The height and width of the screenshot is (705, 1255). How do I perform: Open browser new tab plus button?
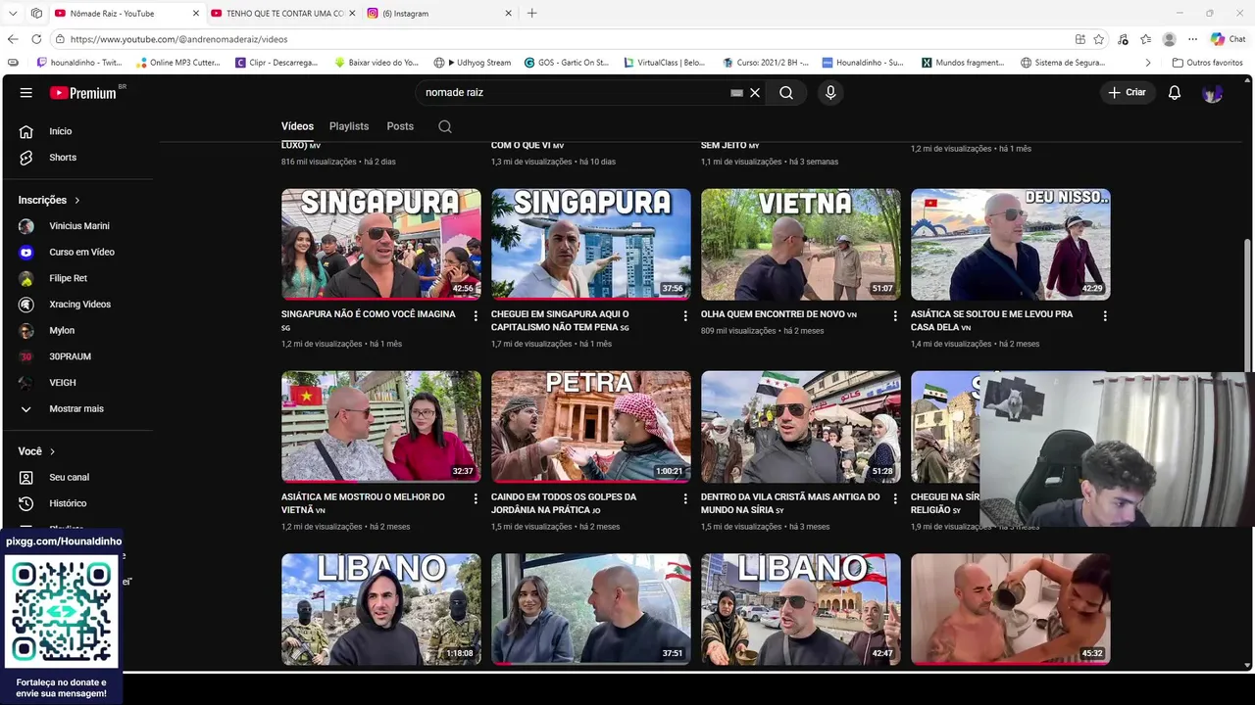click(x=531, y=13)
